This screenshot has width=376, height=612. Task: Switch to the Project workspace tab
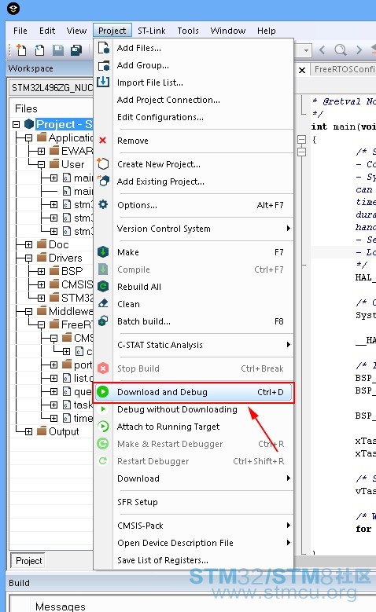28,560
